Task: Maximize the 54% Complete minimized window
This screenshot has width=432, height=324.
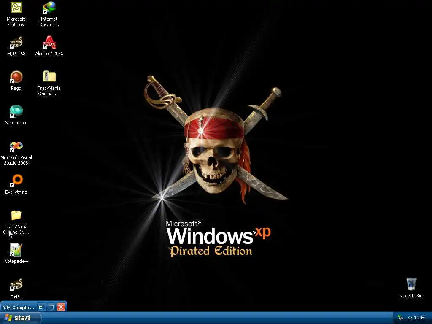Action: pos(51,307)
